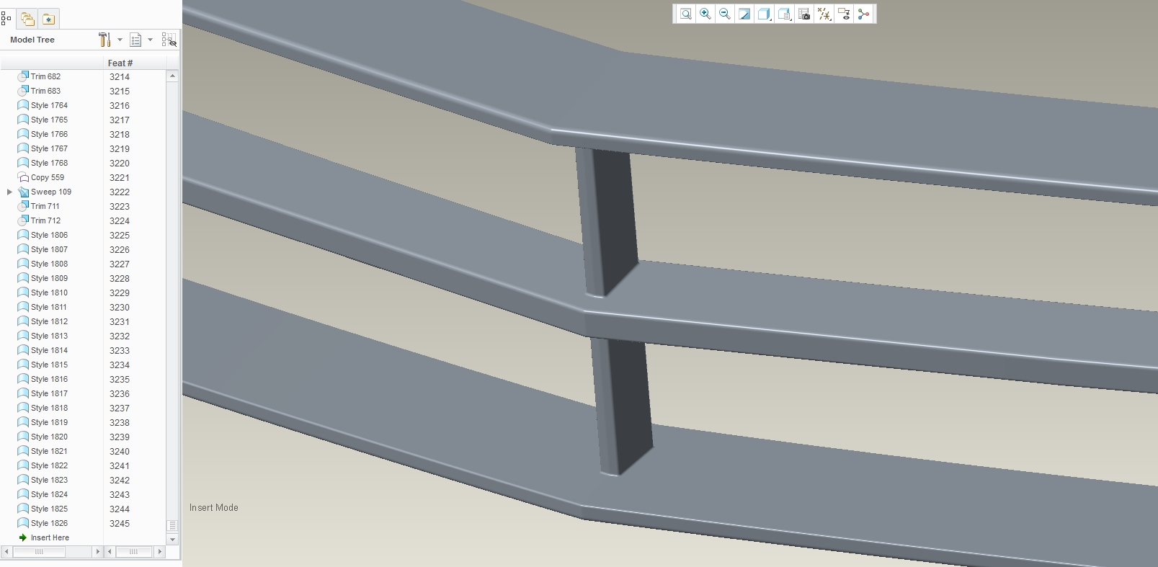Click the Zoom Out magnifier icon
The height and width of the screenshot is (567, 1158).
tap(724, 14)
